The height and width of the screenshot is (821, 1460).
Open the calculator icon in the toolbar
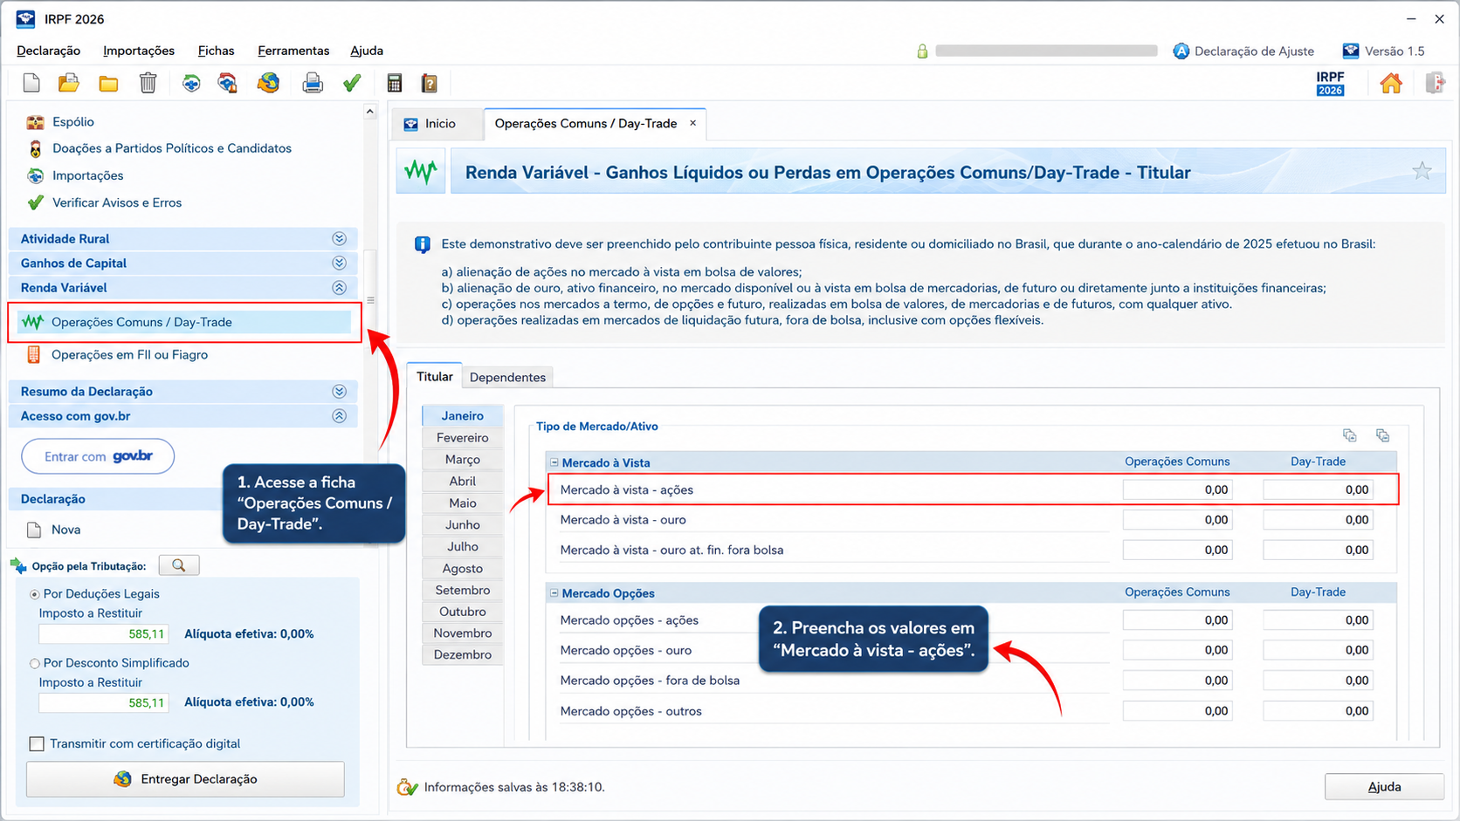tap(394, 83)
